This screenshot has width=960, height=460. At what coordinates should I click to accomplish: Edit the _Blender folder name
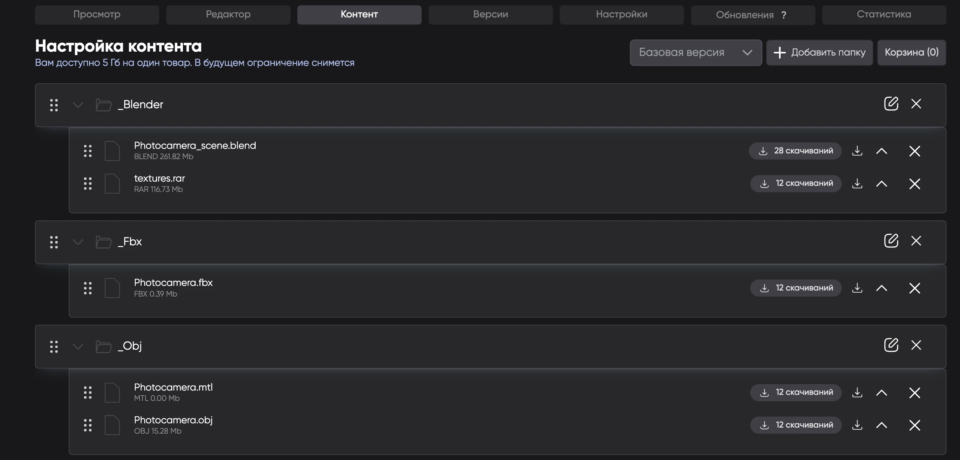click(x=891, y=104)
